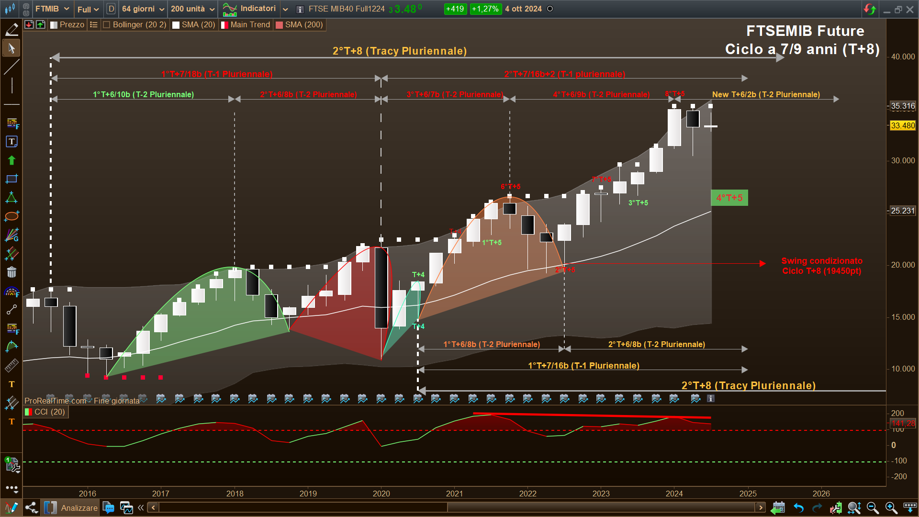Click the zoom in magnifier icon
919x517 pixels.
point(891,508)
